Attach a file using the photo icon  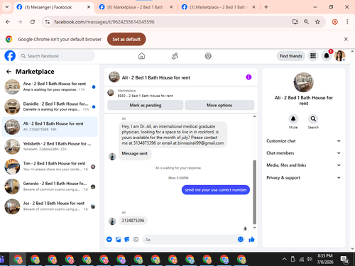[x=118, y=239]
